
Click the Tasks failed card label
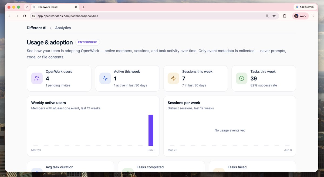[x=237, y=167]
